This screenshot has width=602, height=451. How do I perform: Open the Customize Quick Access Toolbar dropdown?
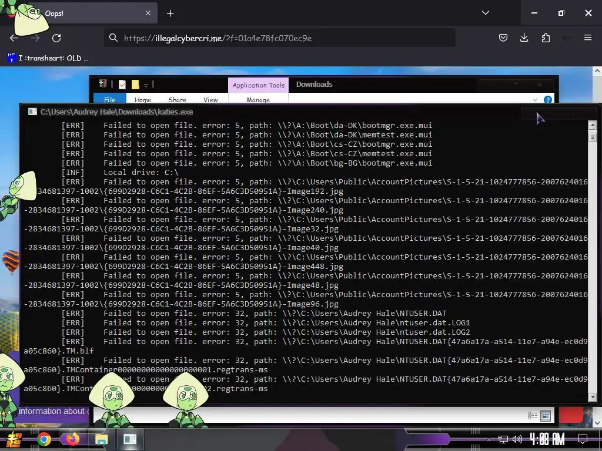[x=146, y=85]
